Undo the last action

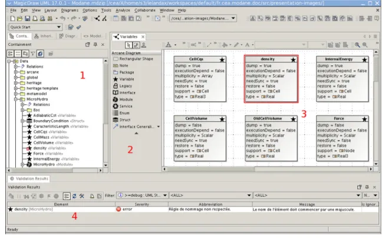62,18
